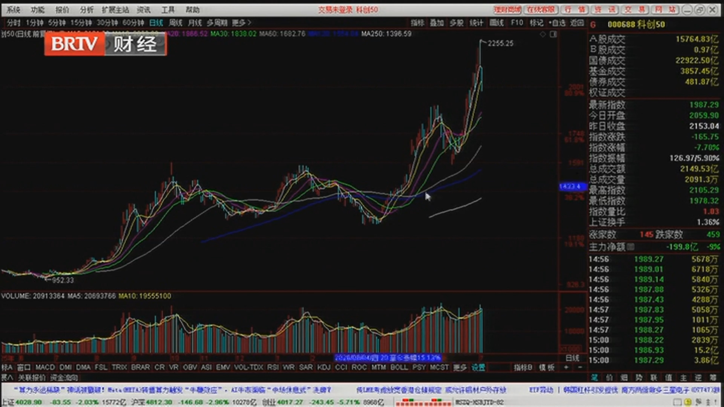Select the DMA indicator
This screenshot has width=724, height=407.
[83, 367]
